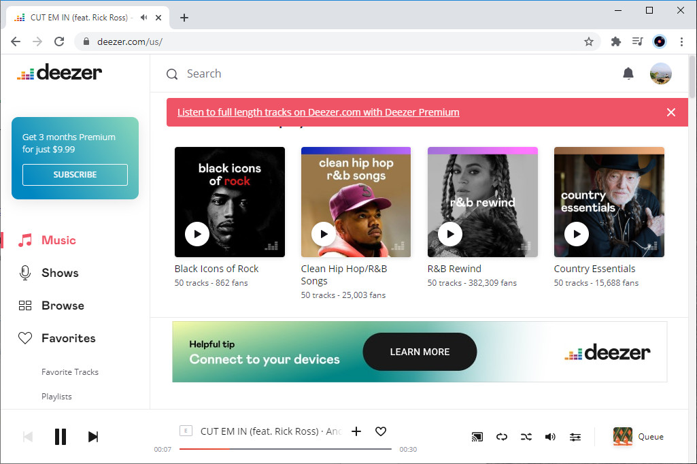Close the CUT EM IN browser tab
697x464 pixels.
click(158, 18)
